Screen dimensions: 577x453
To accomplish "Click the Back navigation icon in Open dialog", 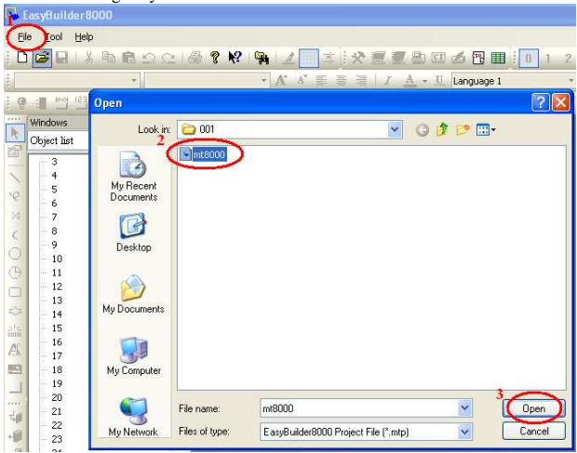I will pos(423,130).
